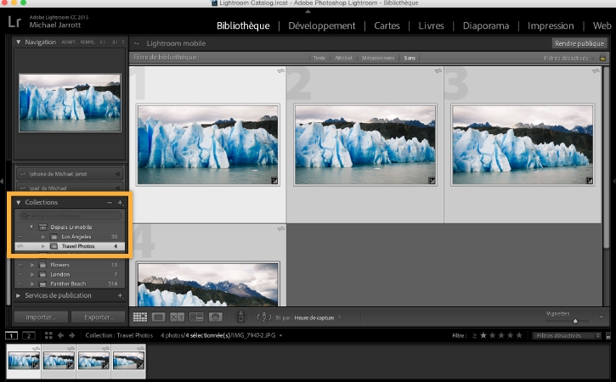616x382 pixels.
Task: Click develop adjustments badge on photo 3
Action: coord(589,181)
